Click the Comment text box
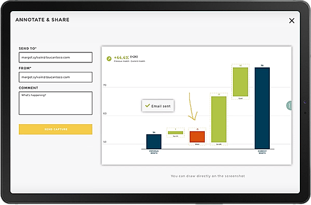Viewport: 311px width, 205px height. tap(56, 103)
